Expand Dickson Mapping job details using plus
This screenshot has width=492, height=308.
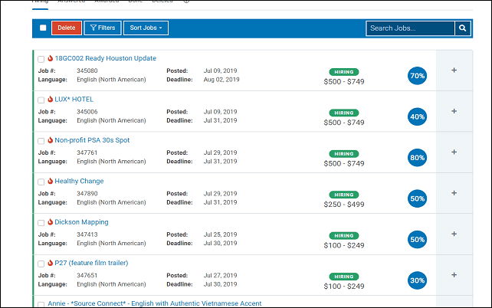tap(454, 234)
